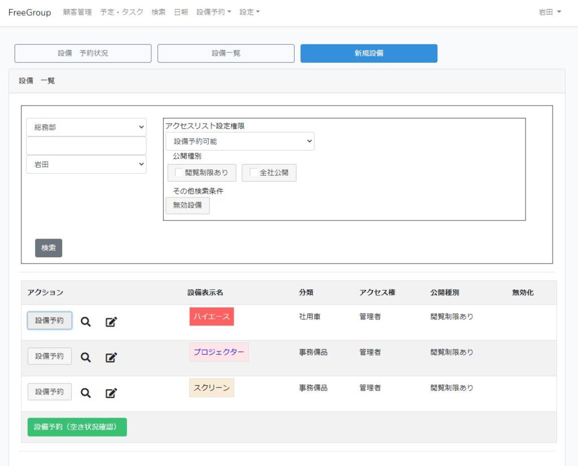The height and width of the screenshot is (466, 578).
Task: Open the 総務部 department dropdown
Action: (x=86, y=127)
